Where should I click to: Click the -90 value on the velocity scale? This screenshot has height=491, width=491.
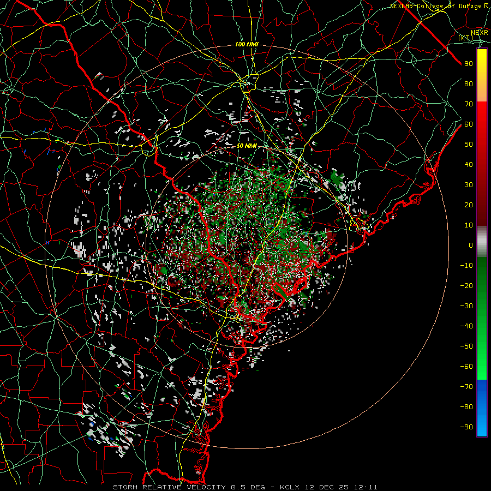coord(466,427)
